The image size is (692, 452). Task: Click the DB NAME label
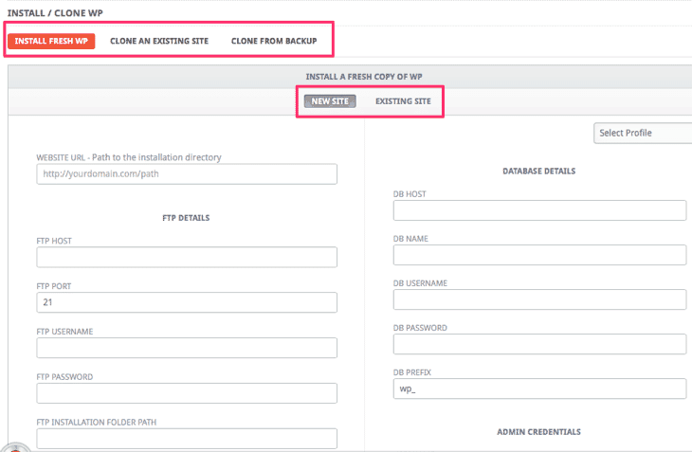(x=410, y=239)
